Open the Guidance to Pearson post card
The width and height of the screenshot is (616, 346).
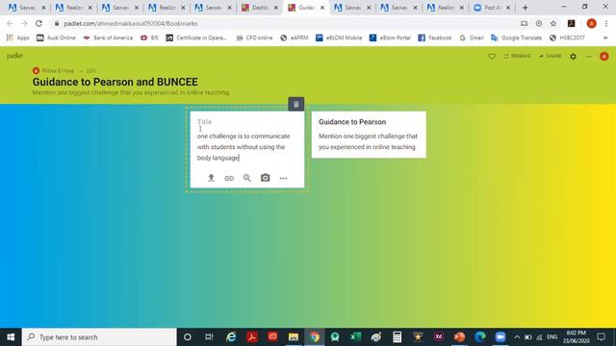point(369,135)
